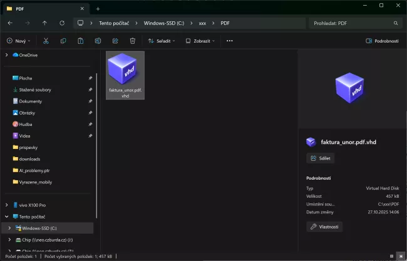Click the Vlastnosti properties button
This screenshot has width=407, height=261.
[324, 227]
